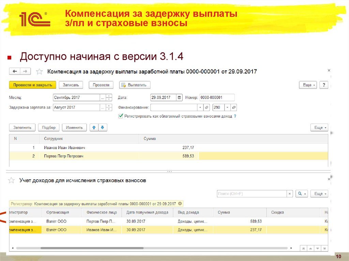Jump to the last row of the list
The width and height of the screenshot is (349, 261).
click(x=325, y=248)
